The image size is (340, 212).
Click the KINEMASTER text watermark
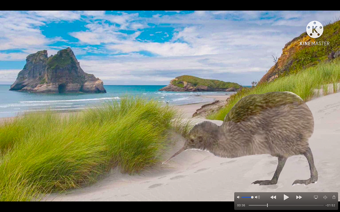(x=314, y=43)
